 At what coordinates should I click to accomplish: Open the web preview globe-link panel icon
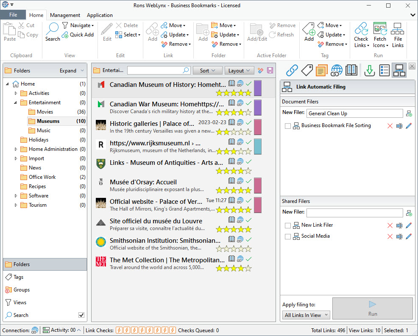coord(337,71)
